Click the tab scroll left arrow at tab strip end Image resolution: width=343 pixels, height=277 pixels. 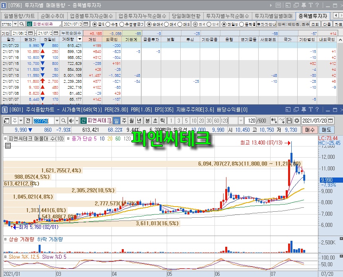[x=336, y=16]
